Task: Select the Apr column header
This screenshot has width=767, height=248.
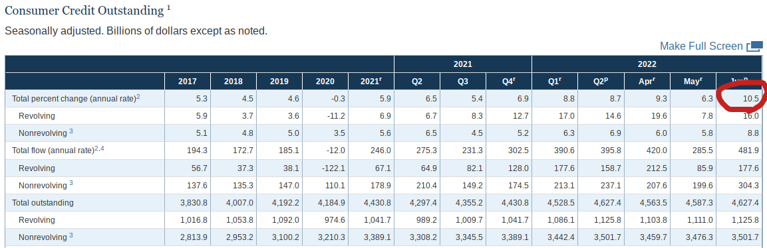Action: 647,82
